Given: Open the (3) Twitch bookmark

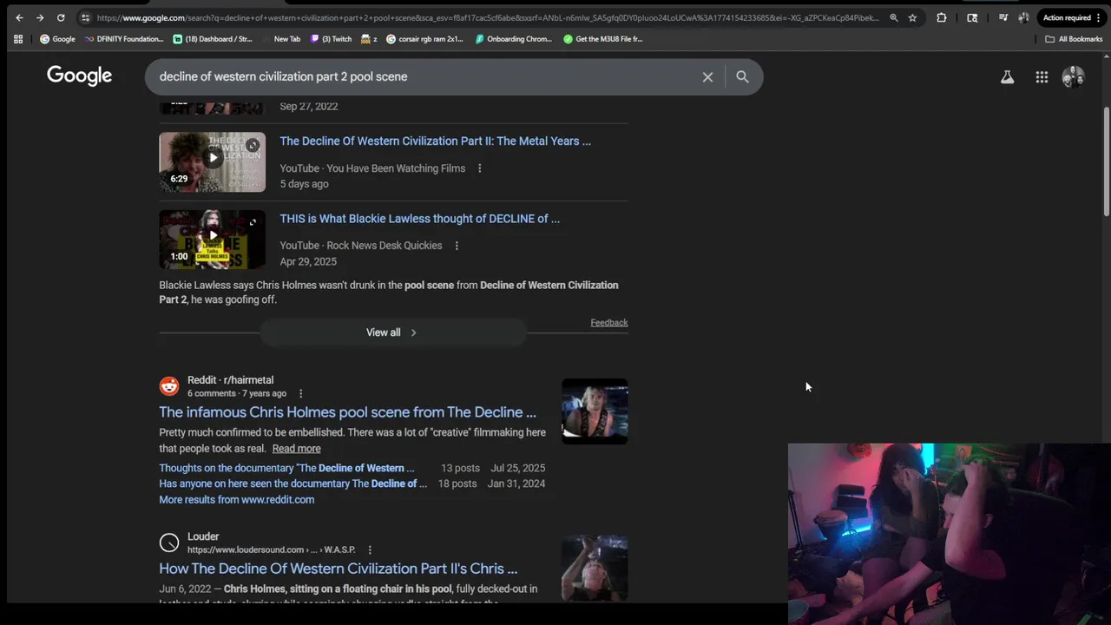Looking at the screenshot, I should pos(331,39).
